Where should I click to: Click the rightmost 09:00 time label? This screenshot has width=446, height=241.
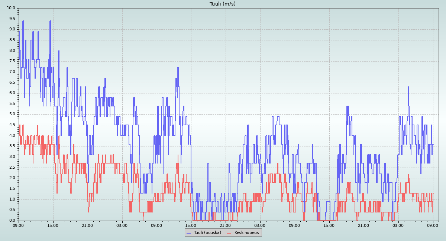pyautogui.click(x=433, y=225)
